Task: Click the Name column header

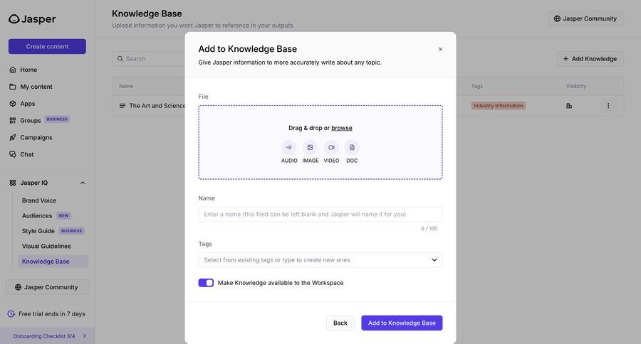Action: [x=126, y=86]
